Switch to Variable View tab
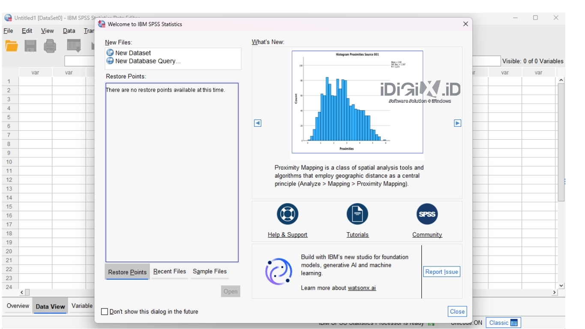The height and width of the screenshot is (329, 585). pos(82,306)
